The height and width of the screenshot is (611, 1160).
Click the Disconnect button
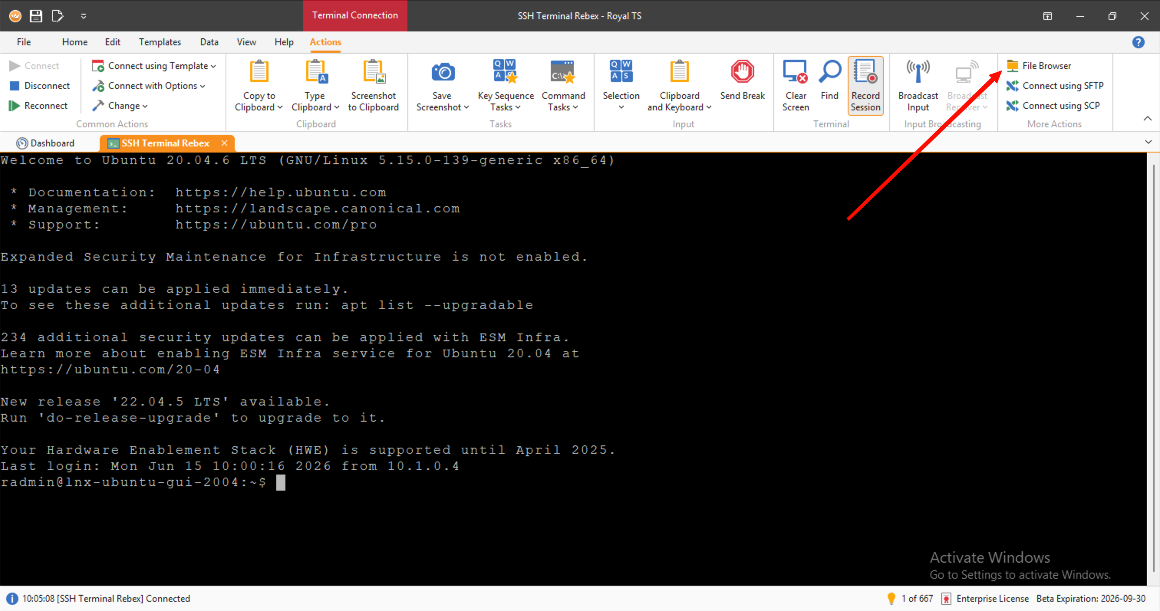40,85
